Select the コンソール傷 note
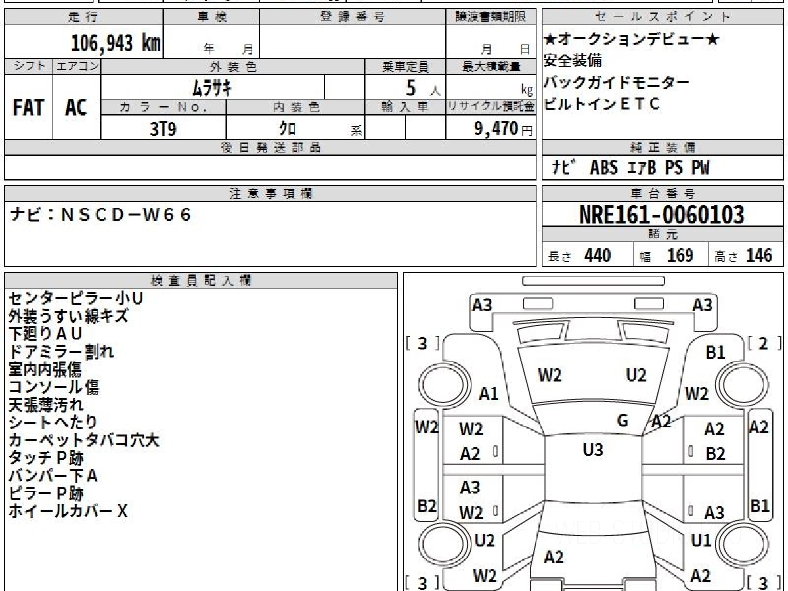 (53, 387)
